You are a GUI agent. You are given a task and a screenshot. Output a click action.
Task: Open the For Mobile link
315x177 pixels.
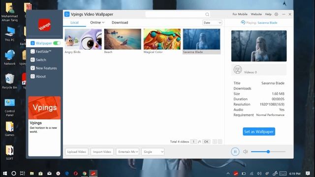coord(240,14)
